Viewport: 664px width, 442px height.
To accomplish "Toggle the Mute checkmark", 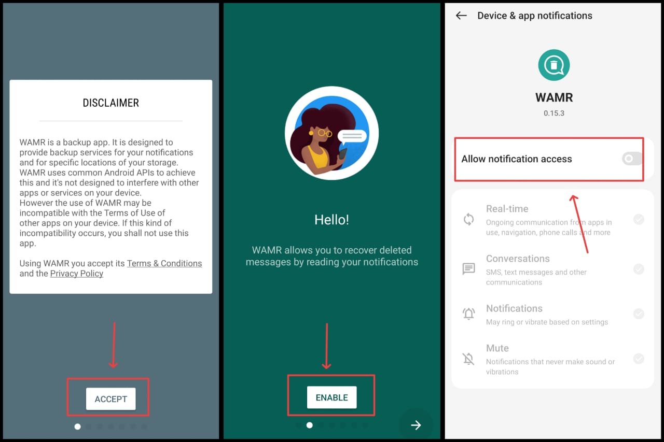I will pyautogui.click(x=639, y=359).
